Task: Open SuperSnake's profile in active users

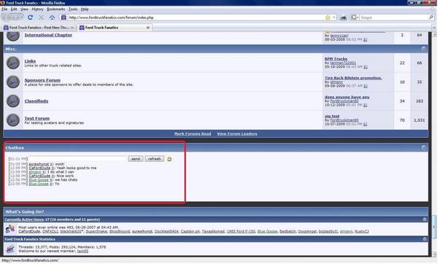Action: point(96,231)
